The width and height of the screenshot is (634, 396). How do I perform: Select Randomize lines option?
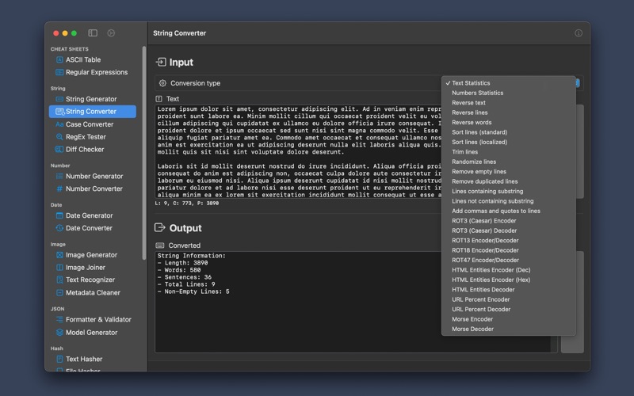[509, 162]
